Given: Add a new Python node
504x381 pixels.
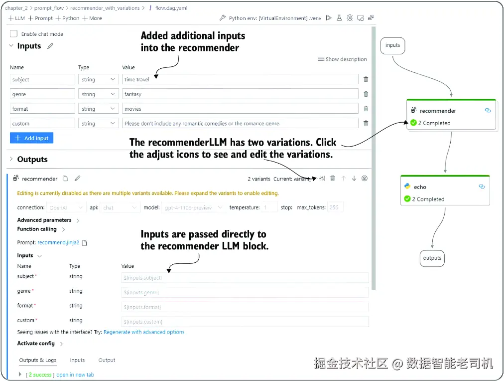Looking at the screenshot, I should point(67,18).
